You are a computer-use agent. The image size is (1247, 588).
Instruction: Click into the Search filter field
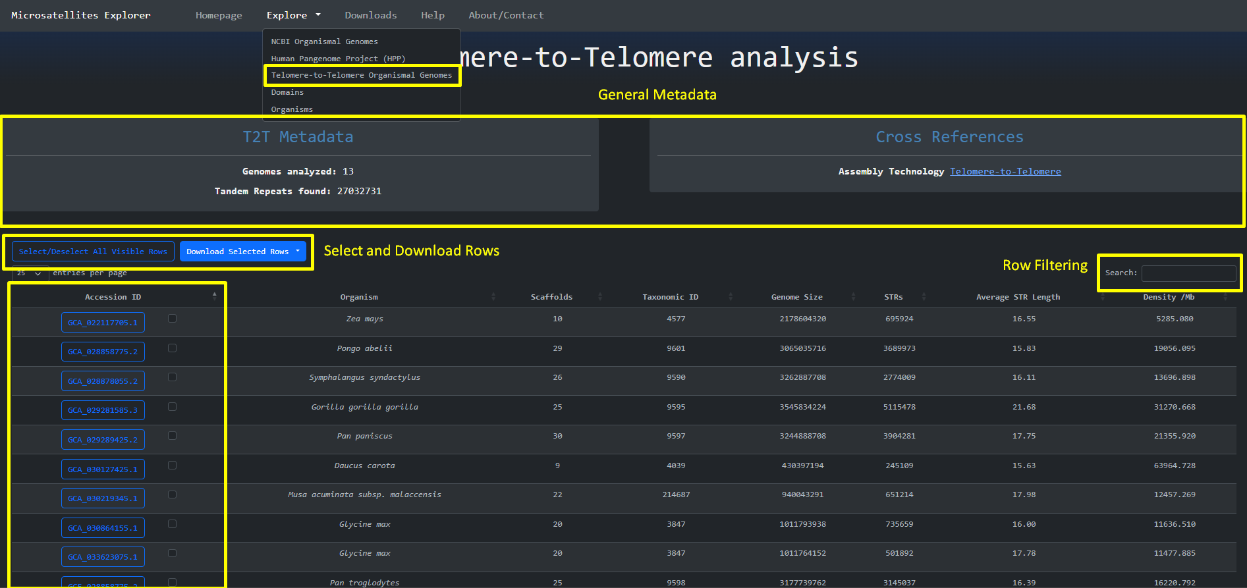click(1188, 273)
